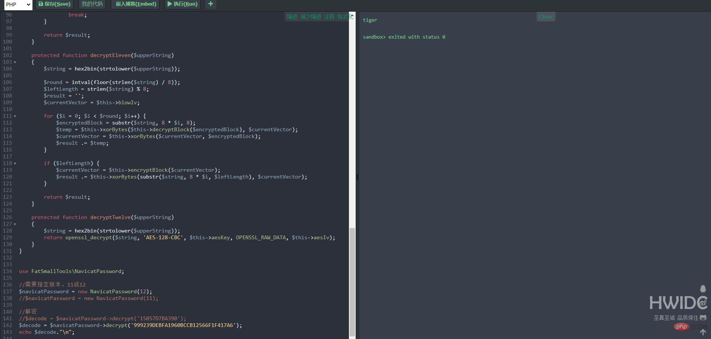Click 注释 (comment) editor action
The image size is (711, 339).
pyautogui.click(x=329, y=16)
